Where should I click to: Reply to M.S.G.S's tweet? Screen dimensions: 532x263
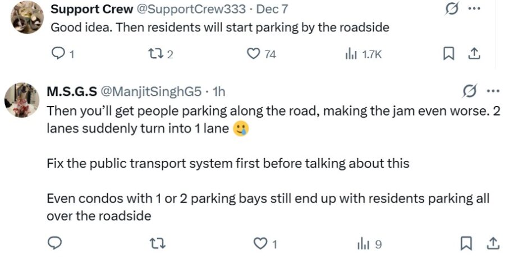click(x=54, y=244)
